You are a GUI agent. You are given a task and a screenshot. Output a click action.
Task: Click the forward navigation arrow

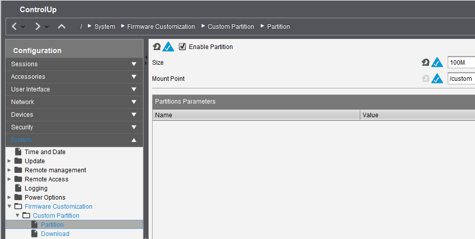[37, 26]
